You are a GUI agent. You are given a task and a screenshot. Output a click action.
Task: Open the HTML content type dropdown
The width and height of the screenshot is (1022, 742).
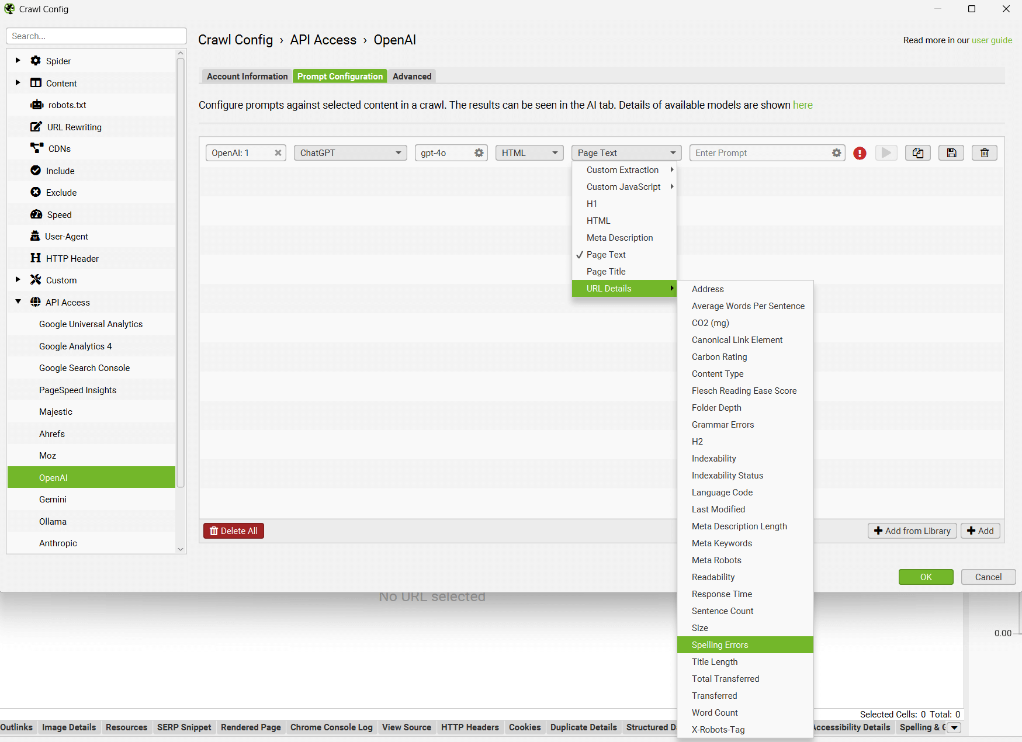pos(529,153)
